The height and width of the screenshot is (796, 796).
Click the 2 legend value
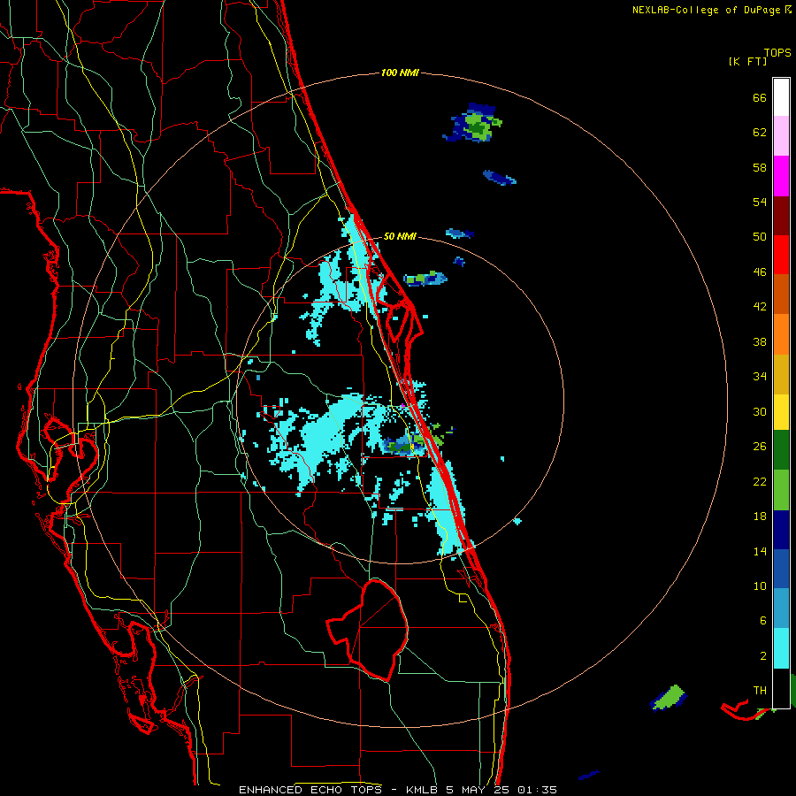point(763,656)
